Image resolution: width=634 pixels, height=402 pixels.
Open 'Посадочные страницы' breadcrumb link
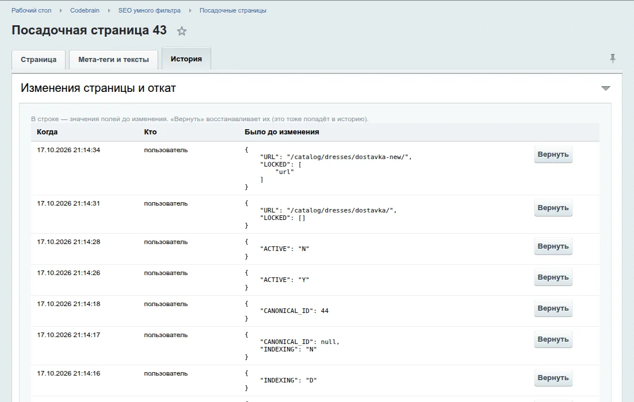coord(233,10)
